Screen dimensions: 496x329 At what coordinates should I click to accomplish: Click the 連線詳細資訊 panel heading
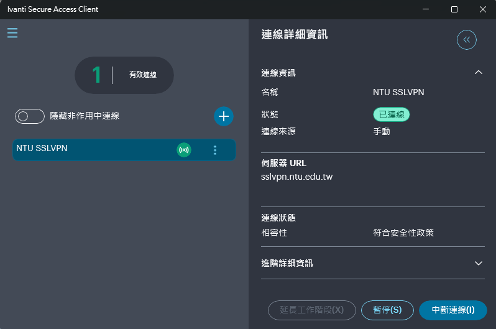click(295, 35)
